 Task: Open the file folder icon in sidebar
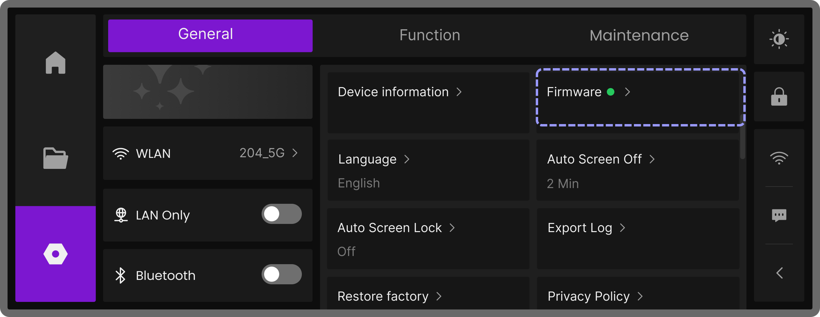55,158
